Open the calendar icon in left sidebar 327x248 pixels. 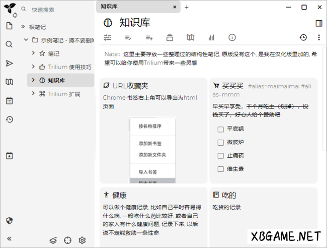(x=9, y=101)
